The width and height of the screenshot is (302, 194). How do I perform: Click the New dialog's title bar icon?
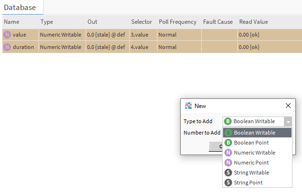point(188,106)
